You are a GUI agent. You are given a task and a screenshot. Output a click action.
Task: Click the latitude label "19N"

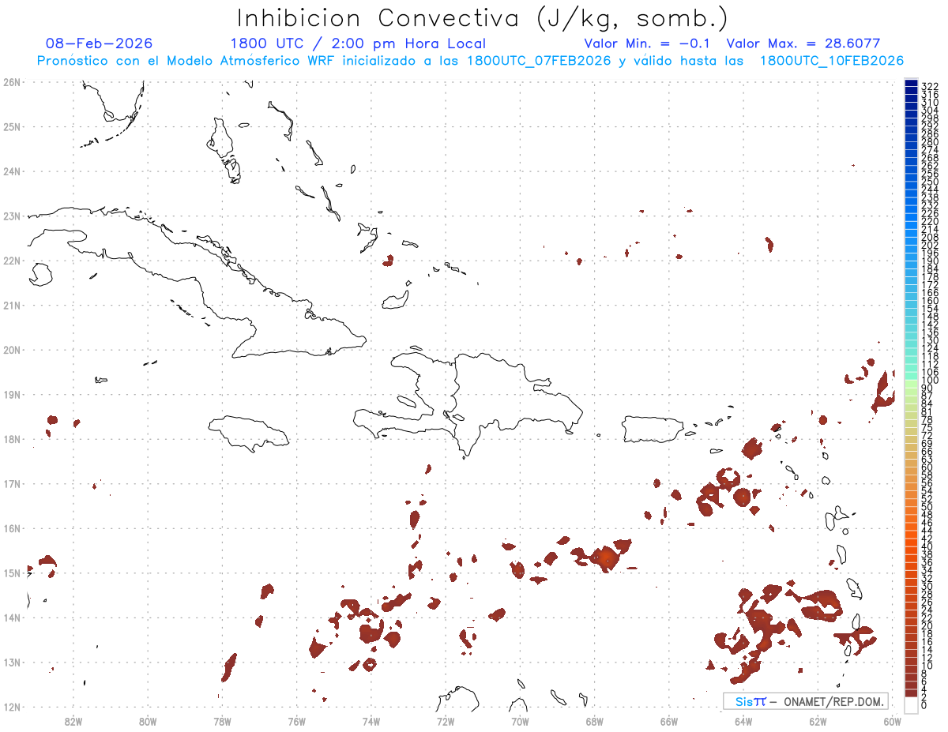[11, 394]
